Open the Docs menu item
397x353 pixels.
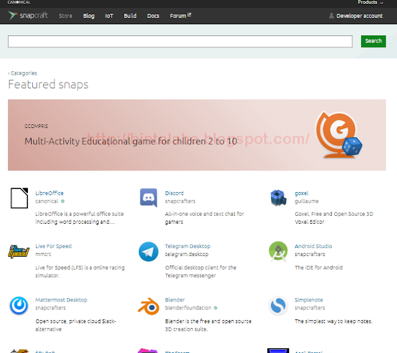click(153, 16)
